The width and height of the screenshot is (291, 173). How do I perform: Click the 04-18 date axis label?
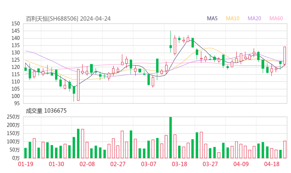272,164
